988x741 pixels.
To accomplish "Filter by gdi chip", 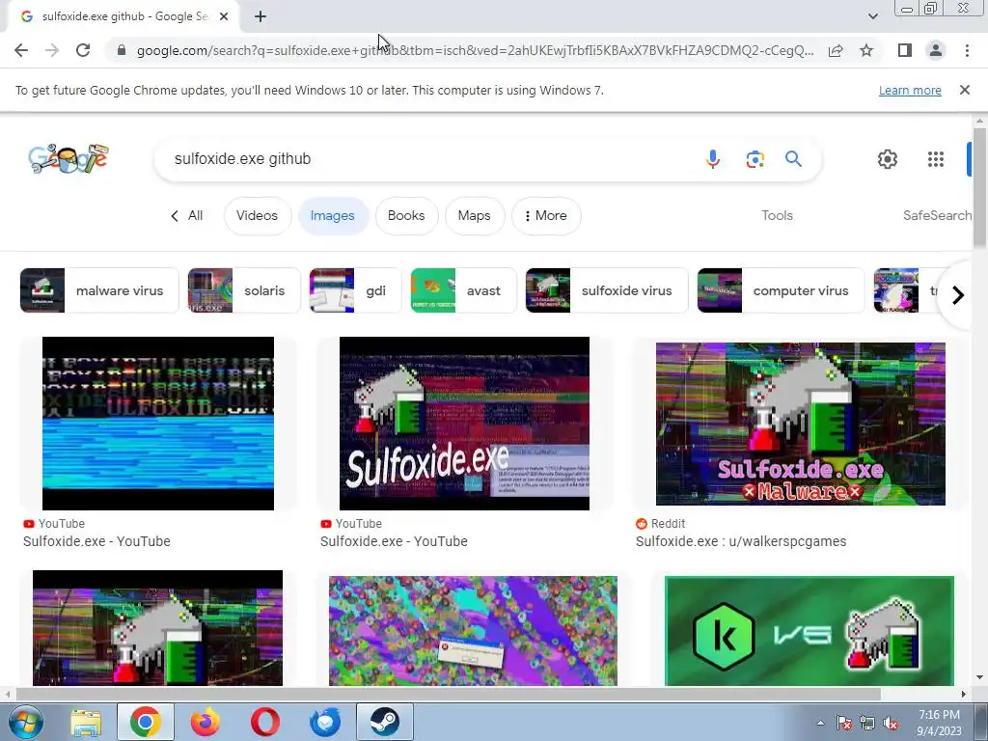I will click(355, 290).
